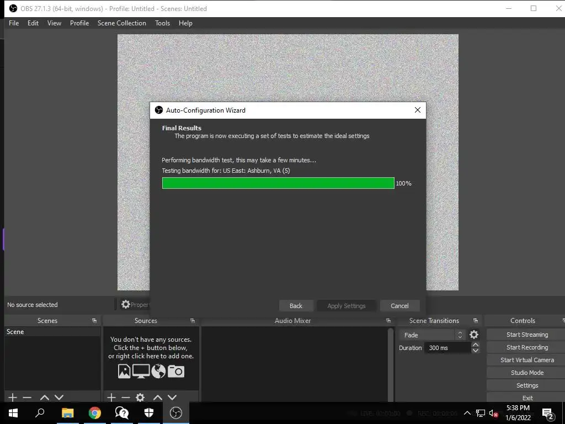Undock the Sources panel
The width and height of the screenshot is (565, 424).
193,321
